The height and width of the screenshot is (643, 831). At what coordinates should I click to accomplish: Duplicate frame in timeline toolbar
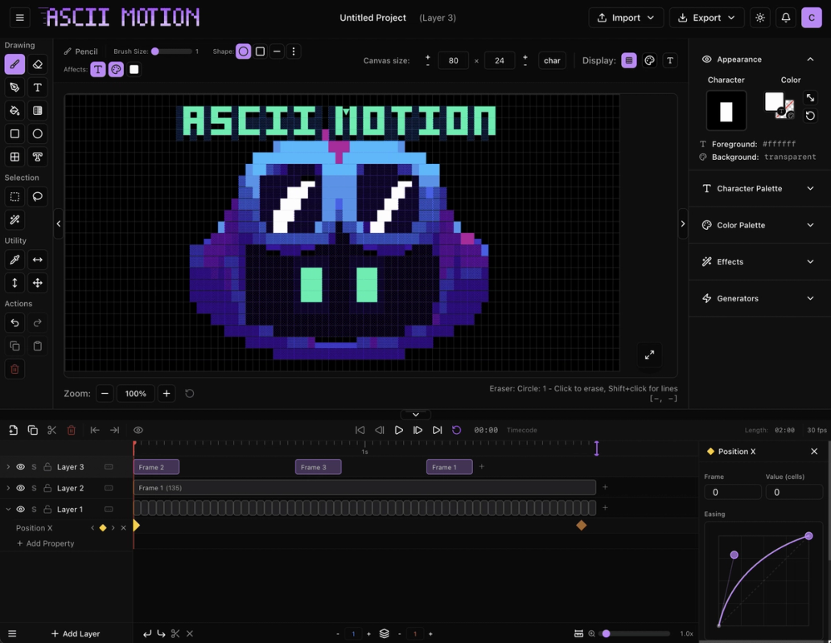point(32,430)
